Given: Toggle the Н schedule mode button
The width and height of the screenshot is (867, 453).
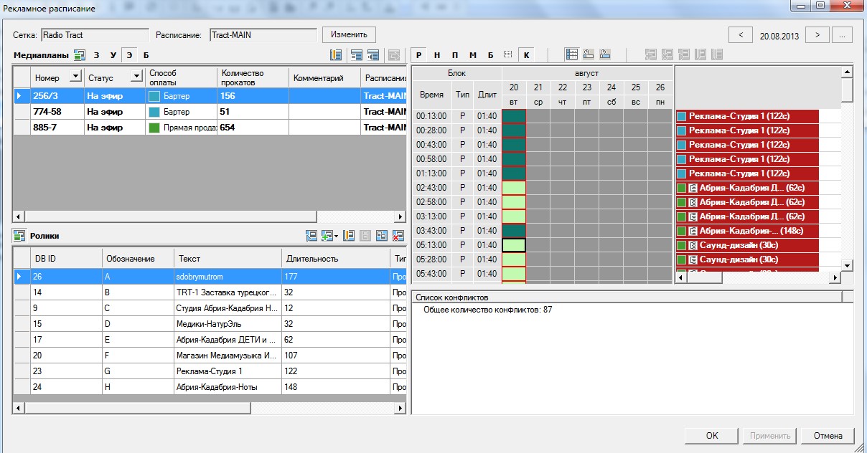Looking at the screenshot, I should tap(437, 55).
